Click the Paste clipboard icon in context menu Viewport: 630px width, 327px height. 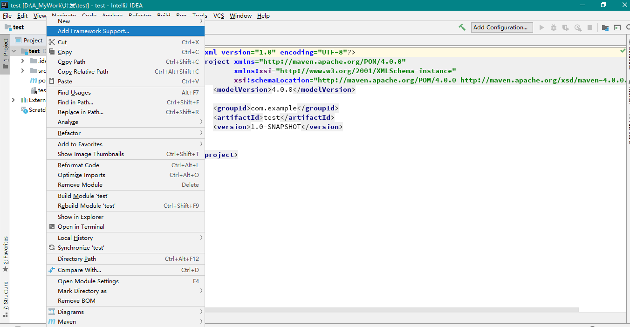(x=52, y=82)
